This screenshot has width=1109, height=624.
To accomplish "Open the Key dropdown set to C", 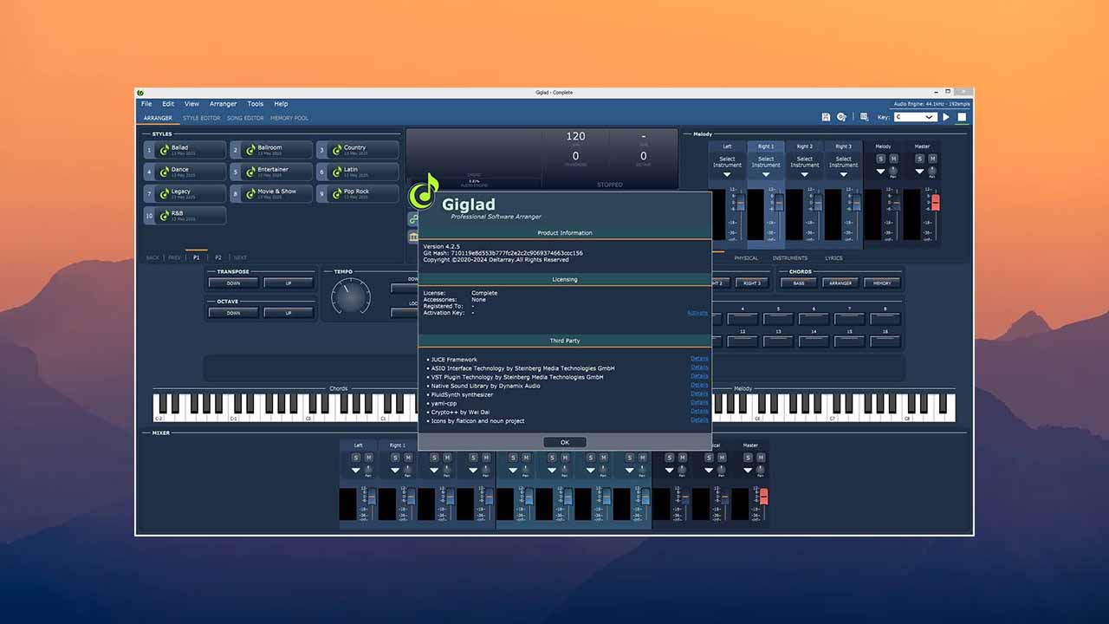I will pos(914,116).
